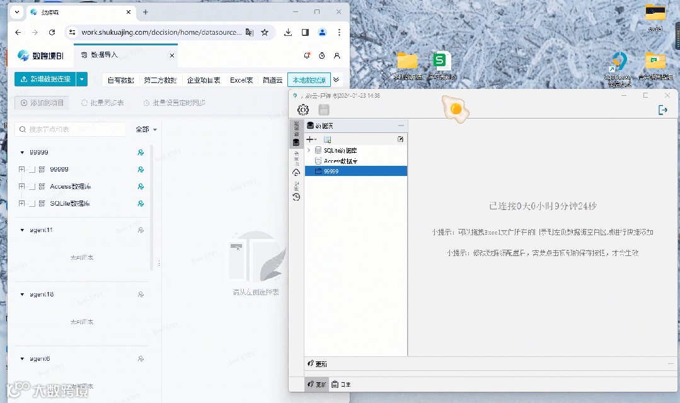680x403 pixels.
Task: Open the dropdown arrow beside 新增数据连接
Action: click(x=82, y=79)
